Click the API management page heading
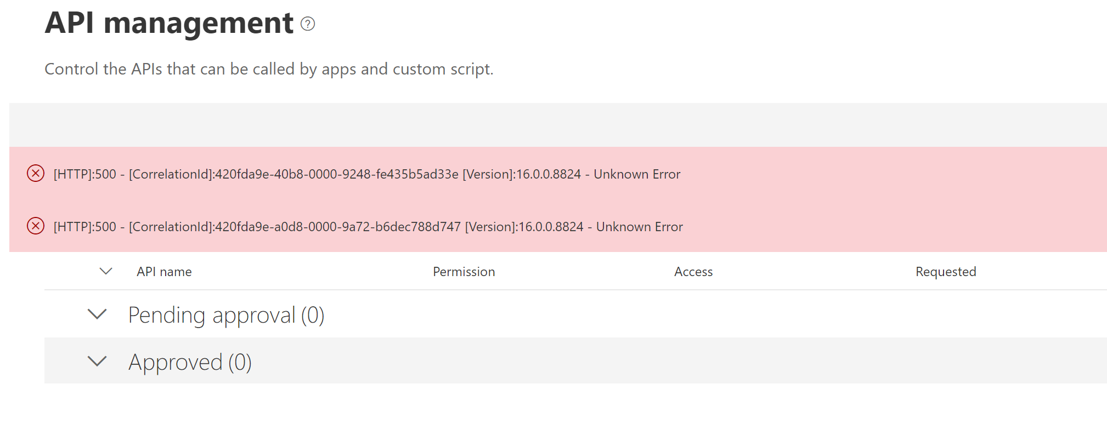 point(169,23)
